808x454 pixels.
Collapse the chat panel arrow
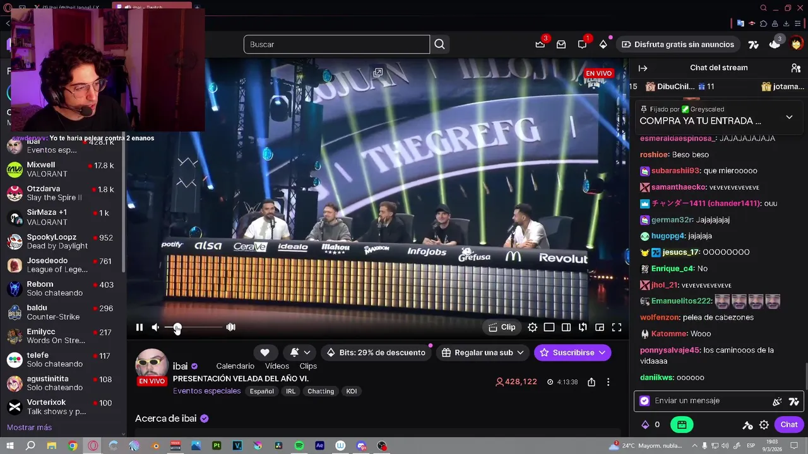point(643,68)
